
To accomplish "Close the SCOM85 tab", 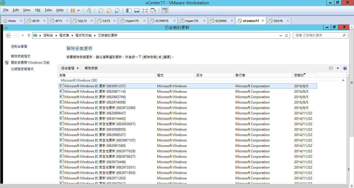I will point(232,21).
